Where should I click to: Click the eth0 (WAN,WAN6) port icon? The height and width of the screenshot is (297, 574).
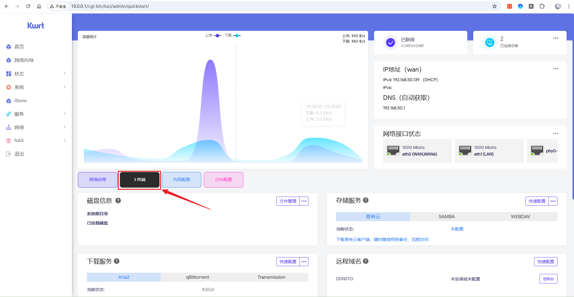pyautogui.click(x=393, y=150)
